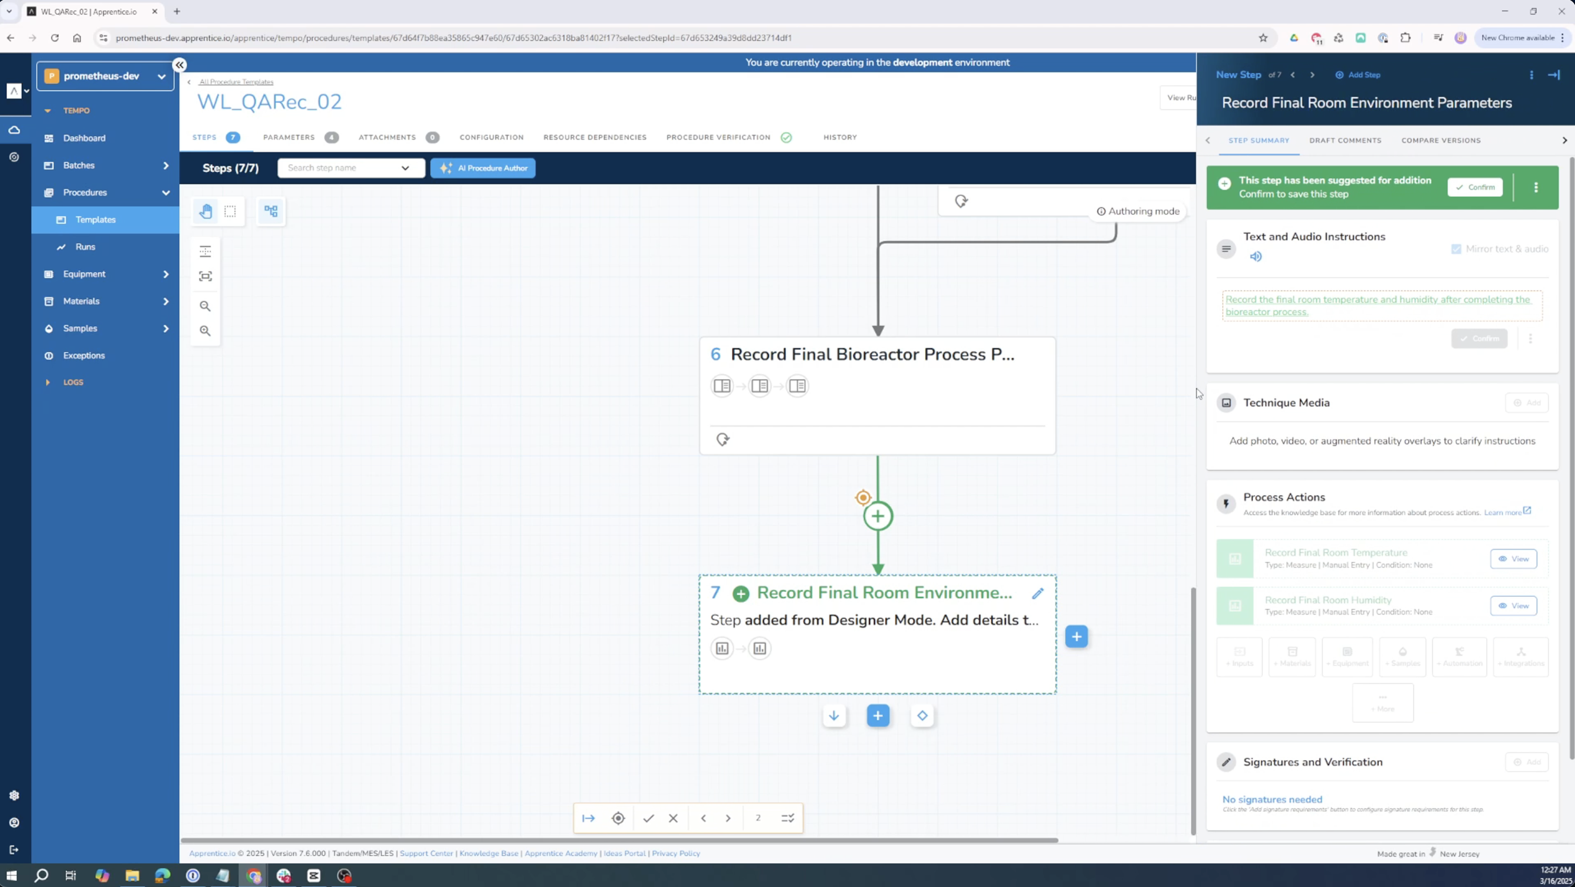Click the diamond decision button below step 7
The height and width of the screenshot is (887, 1575).
923,715
